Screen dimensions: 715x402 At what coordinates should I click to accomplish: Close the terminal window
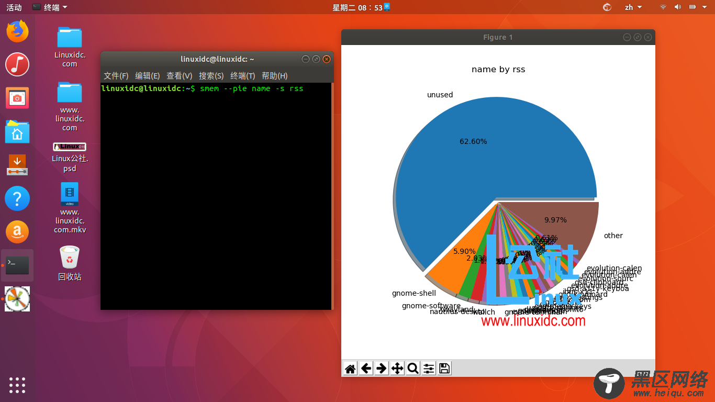pos(327,59)
